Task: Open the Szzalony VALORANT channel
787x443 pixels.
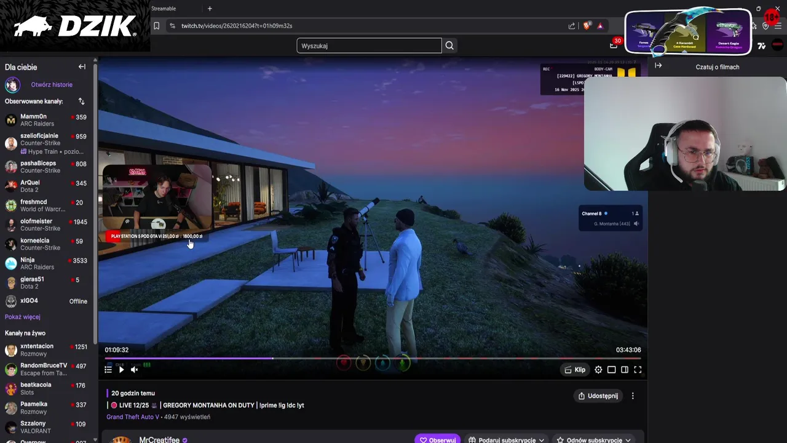Action: pyautogui.click(x=46, y=427)
